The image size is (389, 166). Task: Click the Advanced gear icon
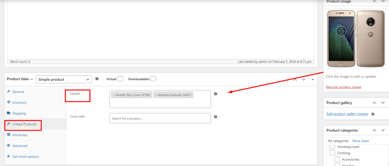point(9,145)
